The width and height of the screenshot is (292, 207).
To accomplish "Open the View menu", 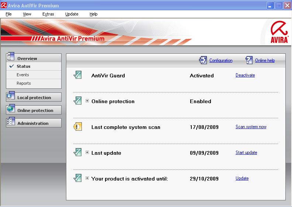I will pos(27,14).
